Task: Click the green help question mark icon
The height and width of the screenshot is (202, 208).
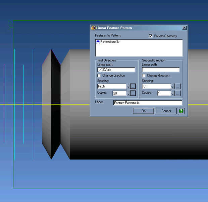Action: point(181,111)
